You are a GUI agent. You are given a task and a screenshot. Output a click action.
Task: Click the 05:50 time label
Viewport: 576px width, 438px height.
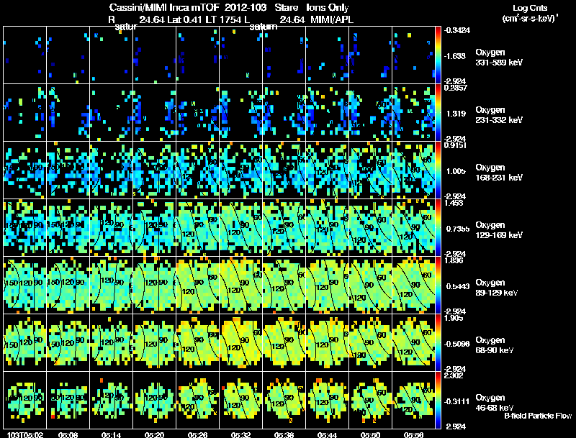[370, 434]
